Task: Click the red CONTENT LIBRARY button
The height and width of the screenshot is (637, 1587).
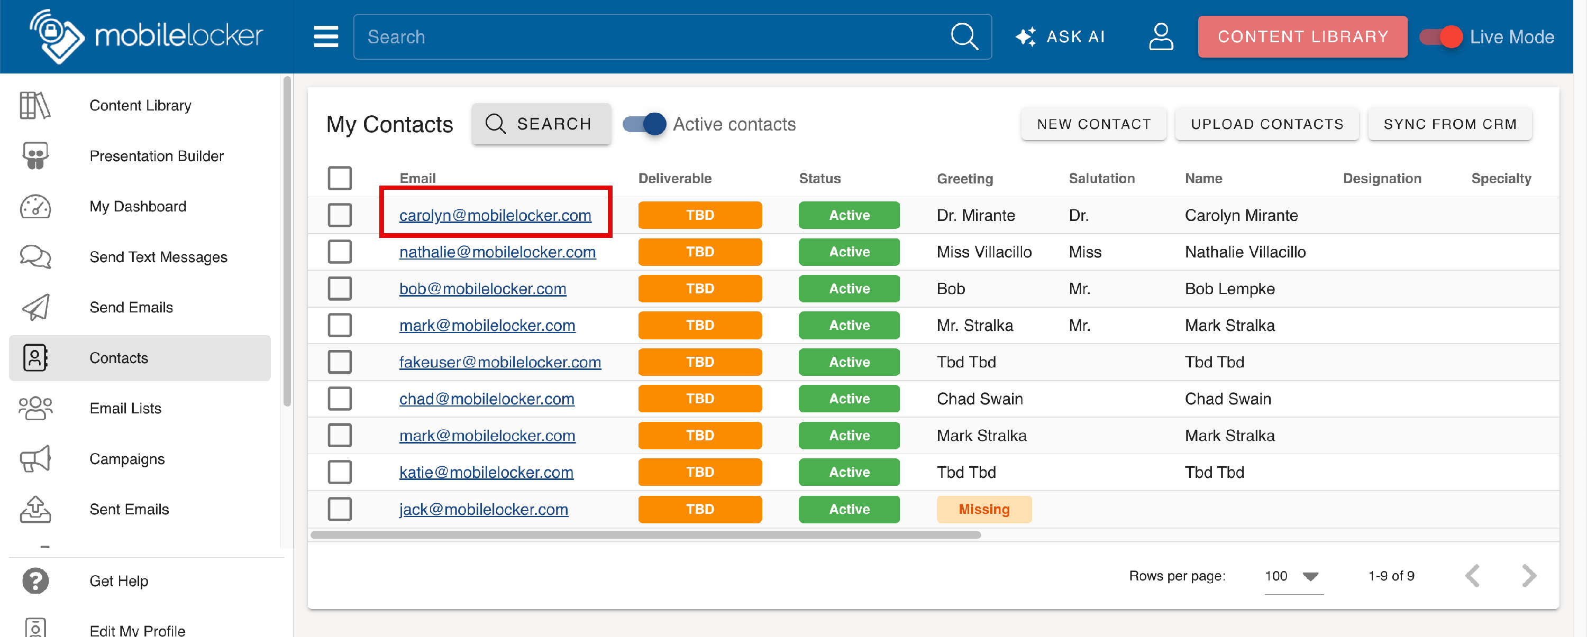Action: (1302, 37)
